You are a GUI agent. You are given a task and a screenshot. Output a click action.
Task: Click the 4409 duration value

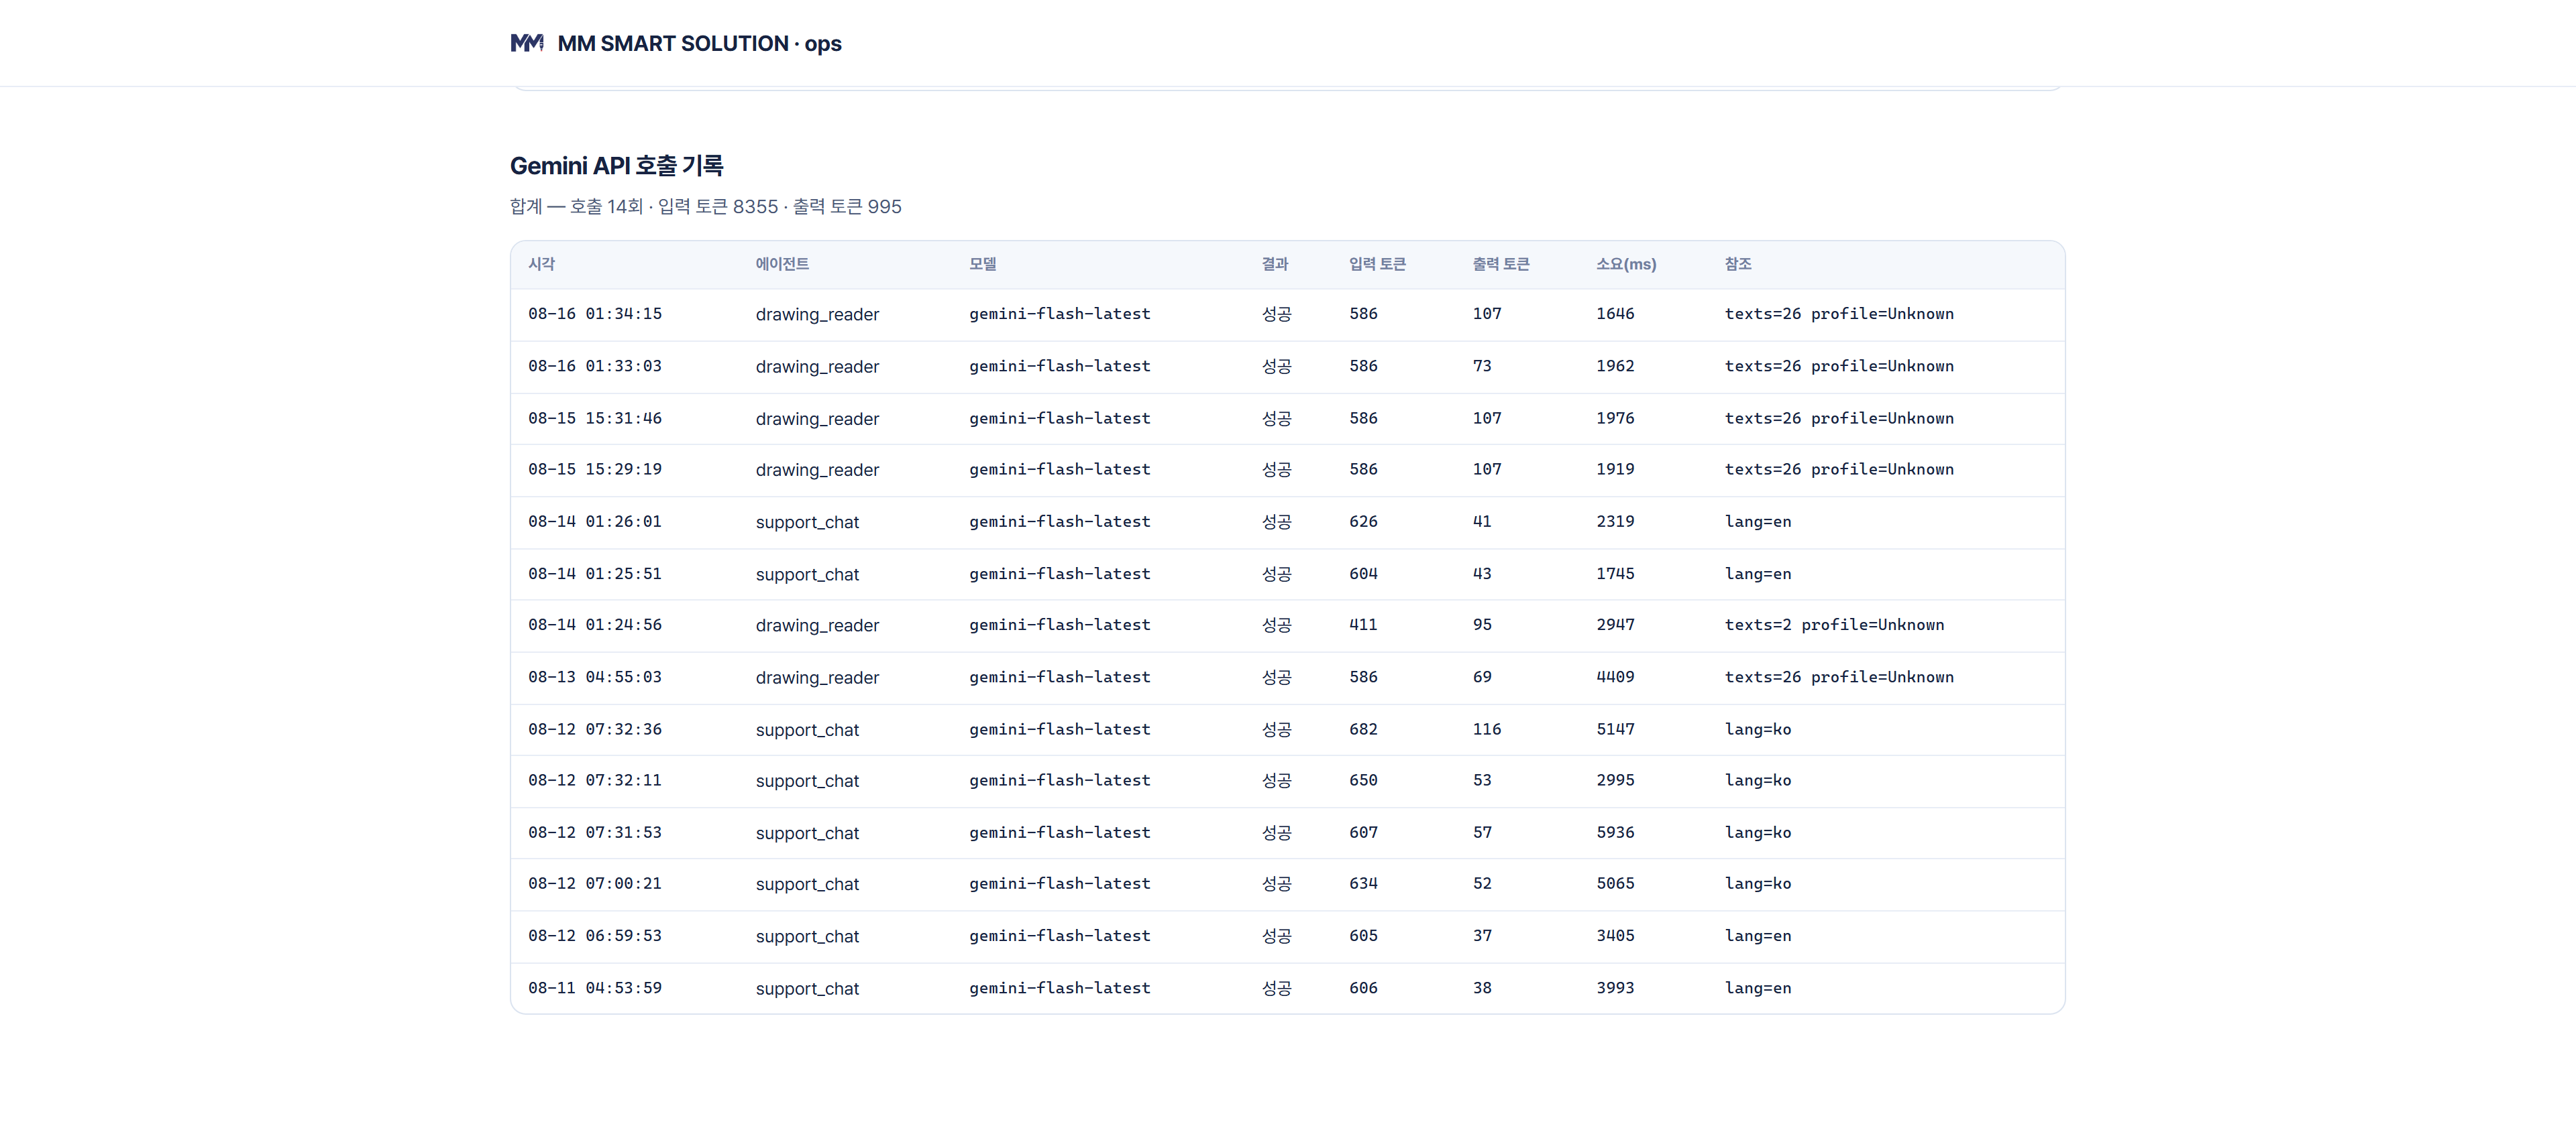coord(1615,676)
